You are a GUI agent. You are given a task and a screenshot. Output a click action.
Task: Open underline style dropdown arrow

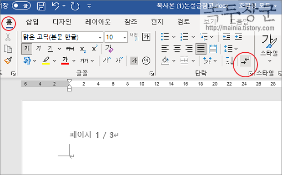59,49
